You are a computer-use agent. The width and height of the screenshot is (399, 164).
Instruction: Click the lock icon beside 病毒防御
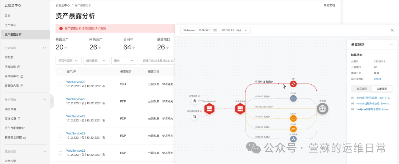[x=19, y=67]
